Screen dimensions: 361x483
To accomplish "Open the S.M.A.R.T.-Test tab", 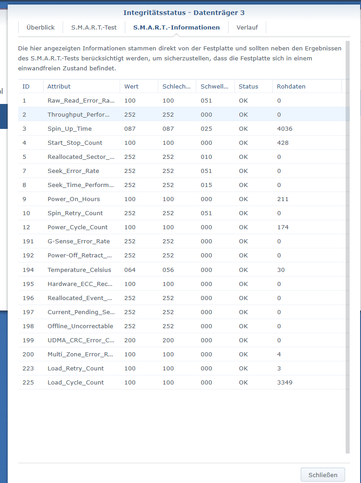I will pos(94,27).
